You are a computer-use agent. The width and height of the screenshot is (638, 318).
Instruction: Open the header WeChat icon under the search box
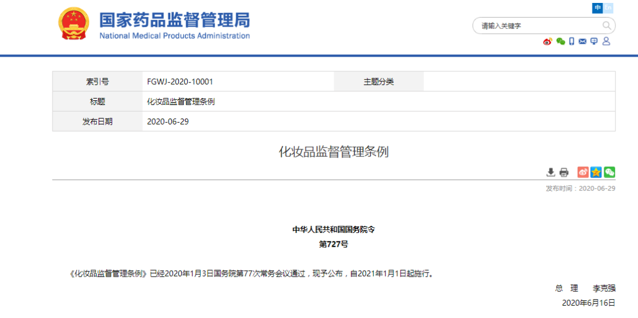(x=561, y=41)
